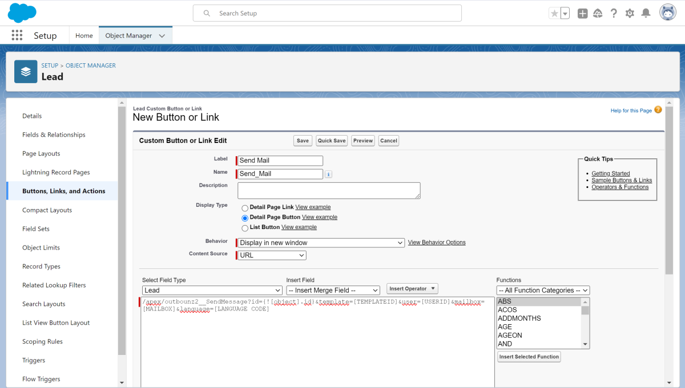This screenshot has height=388, width=685.
Task: Open List View Button Layout in sidebar
Action: tap(56, 322)
